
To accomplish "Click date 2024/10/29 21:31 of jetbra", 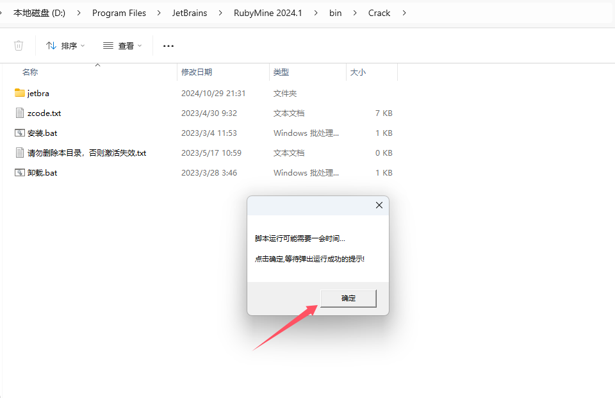I will click(x=213, y=94).
